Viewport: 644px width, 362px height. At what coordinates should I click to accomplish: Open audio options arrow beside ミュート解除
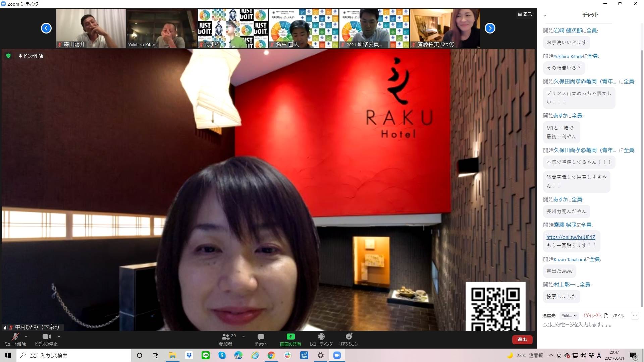[x=26, y=337]
